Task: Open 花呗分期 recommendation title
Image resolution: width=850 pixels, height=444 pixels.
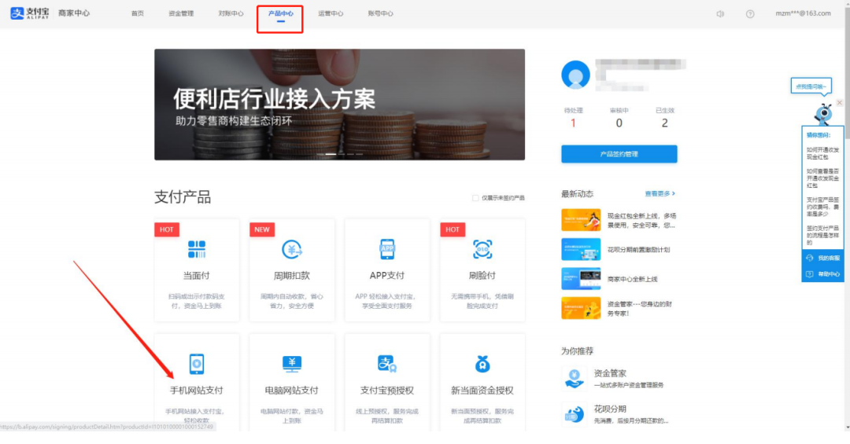Action: coord(610,409)
